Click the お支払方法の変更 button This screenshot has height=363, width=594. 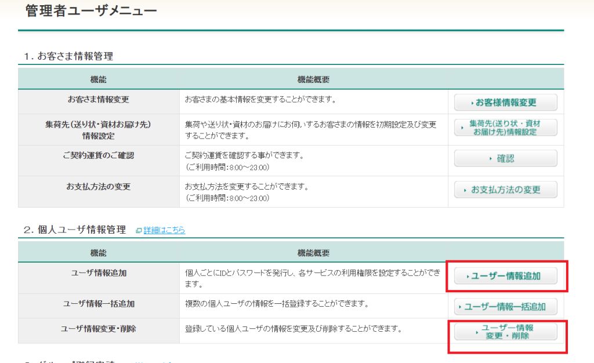pyautogui.click(x=505, y=190)
